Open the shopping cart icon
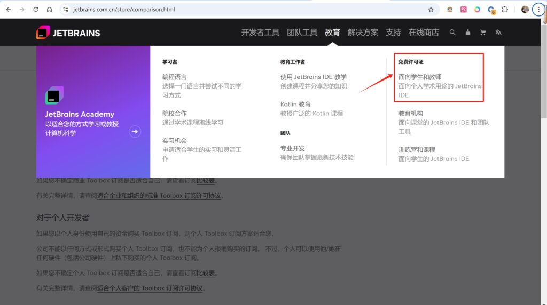The height and width of the screenshot is (305, 547). [483, 33]
